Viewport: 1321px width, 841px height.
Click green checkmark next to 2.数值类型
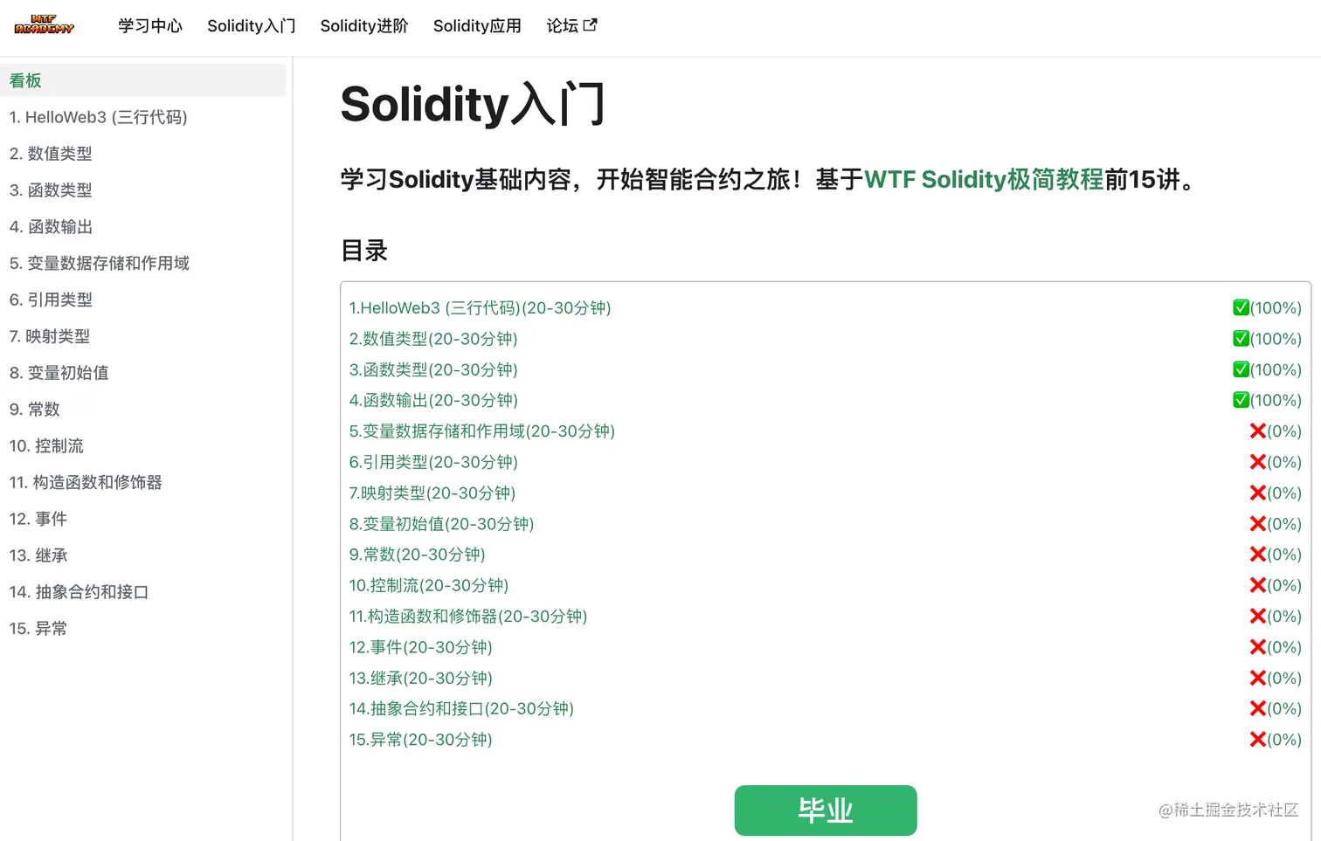pos(1241,338)
